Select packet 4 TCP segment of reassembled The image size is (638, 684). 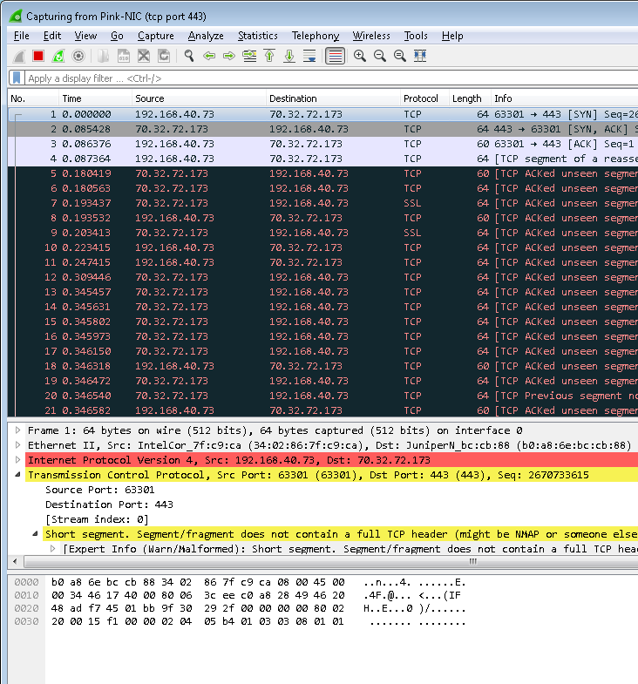coord(323,159)
